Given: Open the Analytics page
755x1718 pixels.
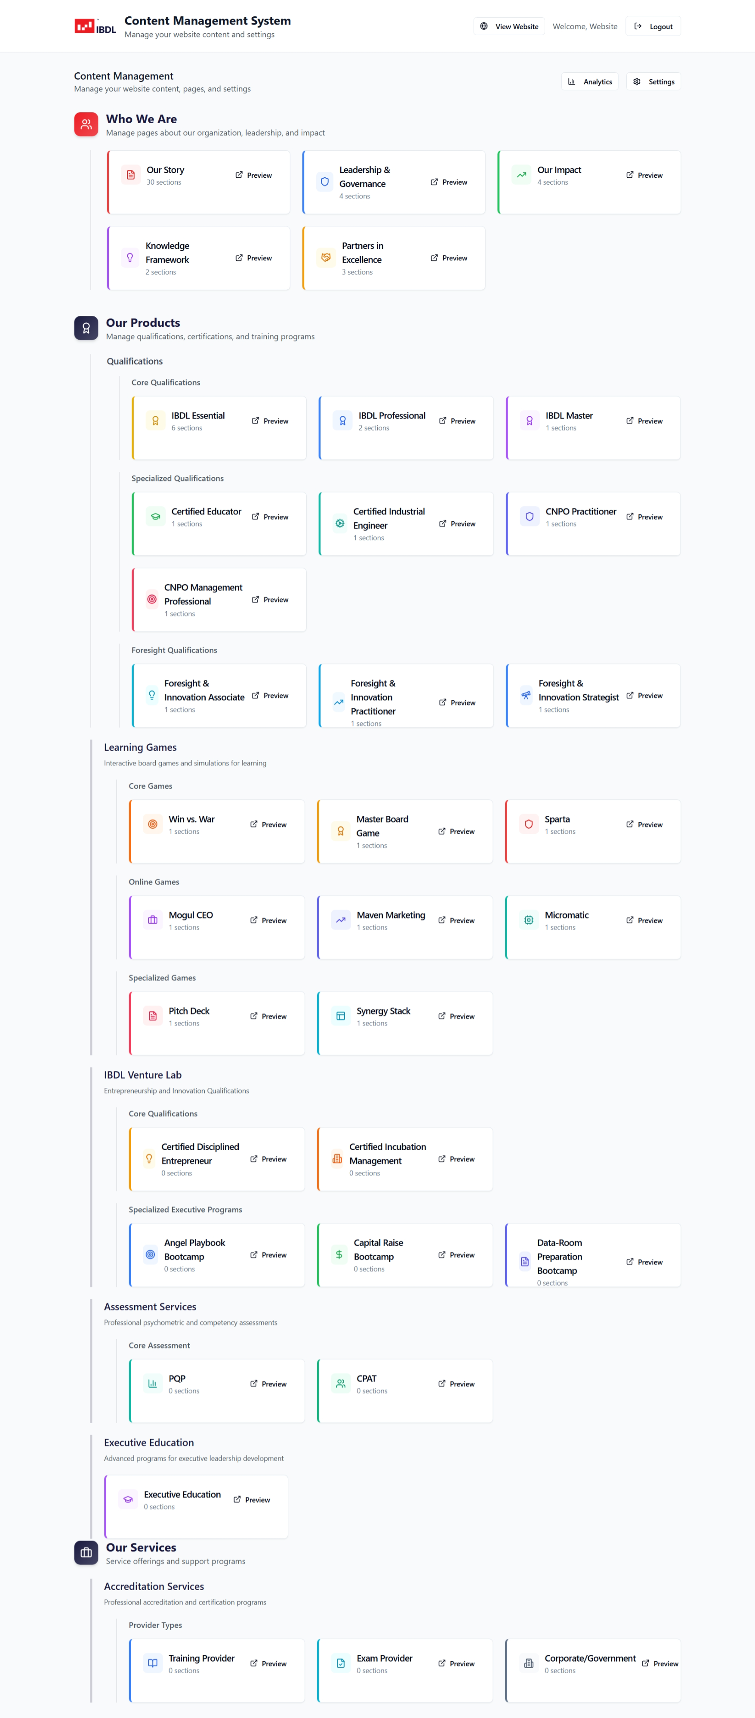Looking at the screenshot, I should (590, 81).
